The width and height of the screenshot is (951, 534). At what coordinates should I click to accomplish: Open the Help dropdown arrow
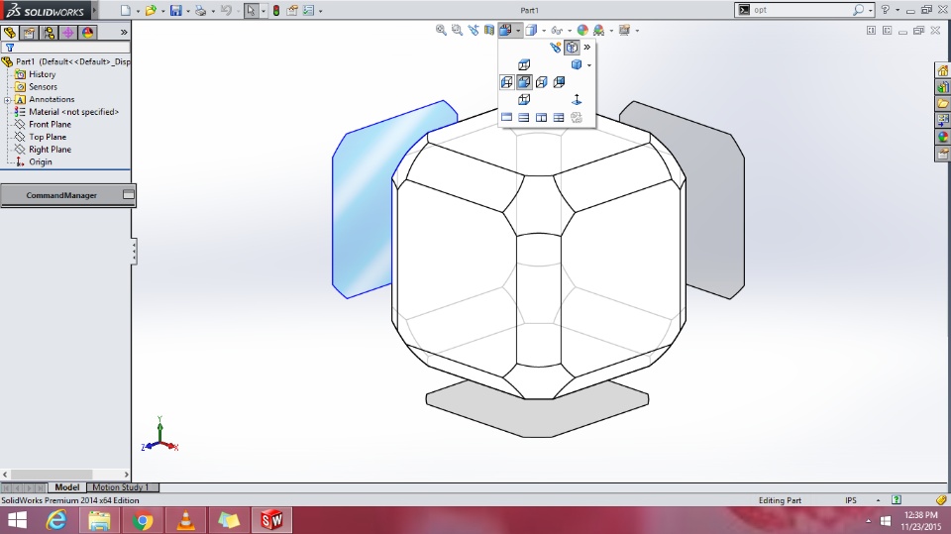pyautogui.click(x=898, y=10)
